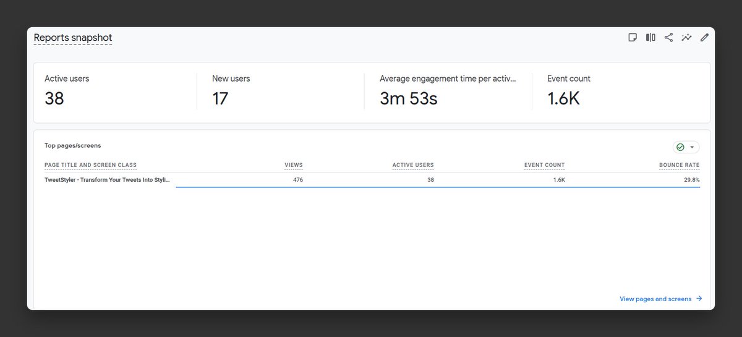Click the 476 views value
Viewport: 742px width, 337px height.
click(298, 180)
